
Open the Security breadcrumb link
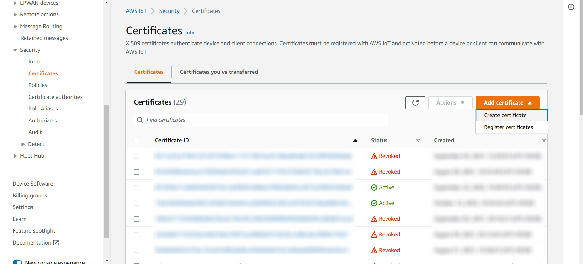169,11
